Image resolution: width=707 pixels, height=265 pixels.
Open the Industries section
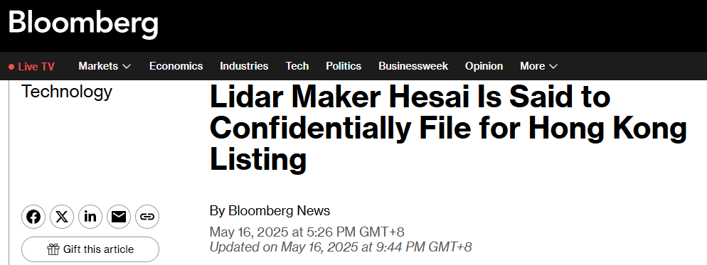click(x=244, y=66)
